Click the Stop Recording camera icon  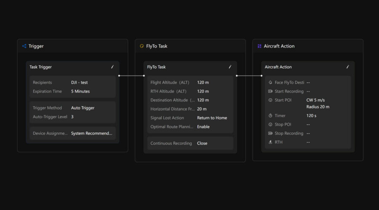270,134
